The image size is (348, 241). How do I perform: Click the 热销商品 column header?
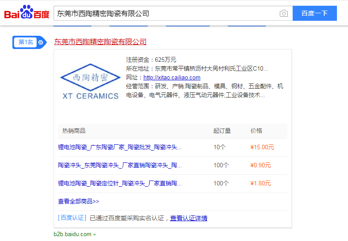click(x=74, y=131)
